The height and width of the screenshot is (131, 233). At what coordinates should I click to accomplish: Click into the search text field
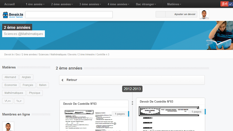[69, 15]
